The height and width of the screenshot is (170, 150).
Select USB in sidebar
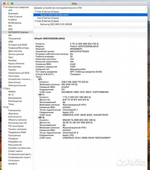(11, 42)
